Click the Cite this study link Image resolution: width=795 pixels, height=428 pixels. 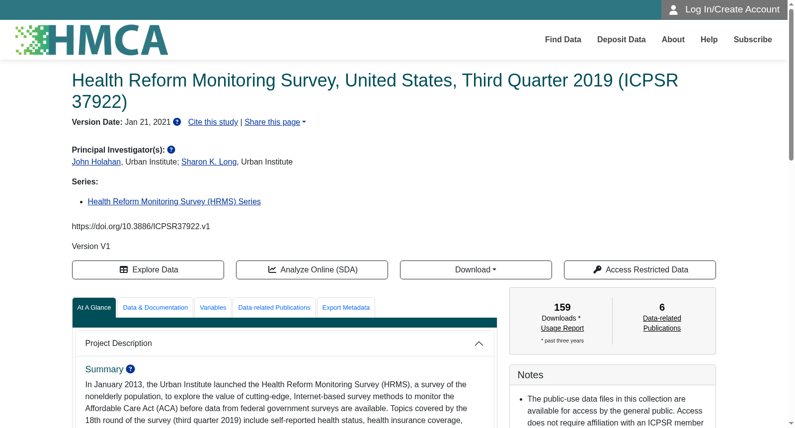pyautogui.click(x=213, y=122)
